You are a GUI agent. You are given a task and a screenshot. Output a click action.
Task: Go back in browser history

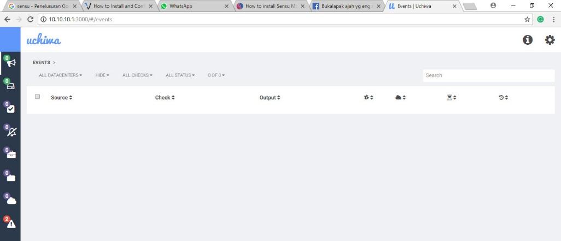[7, 19]
